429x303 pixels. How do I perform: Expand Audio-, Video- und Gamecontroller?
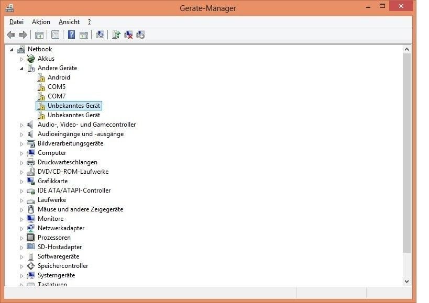click(x=21, y=125)
